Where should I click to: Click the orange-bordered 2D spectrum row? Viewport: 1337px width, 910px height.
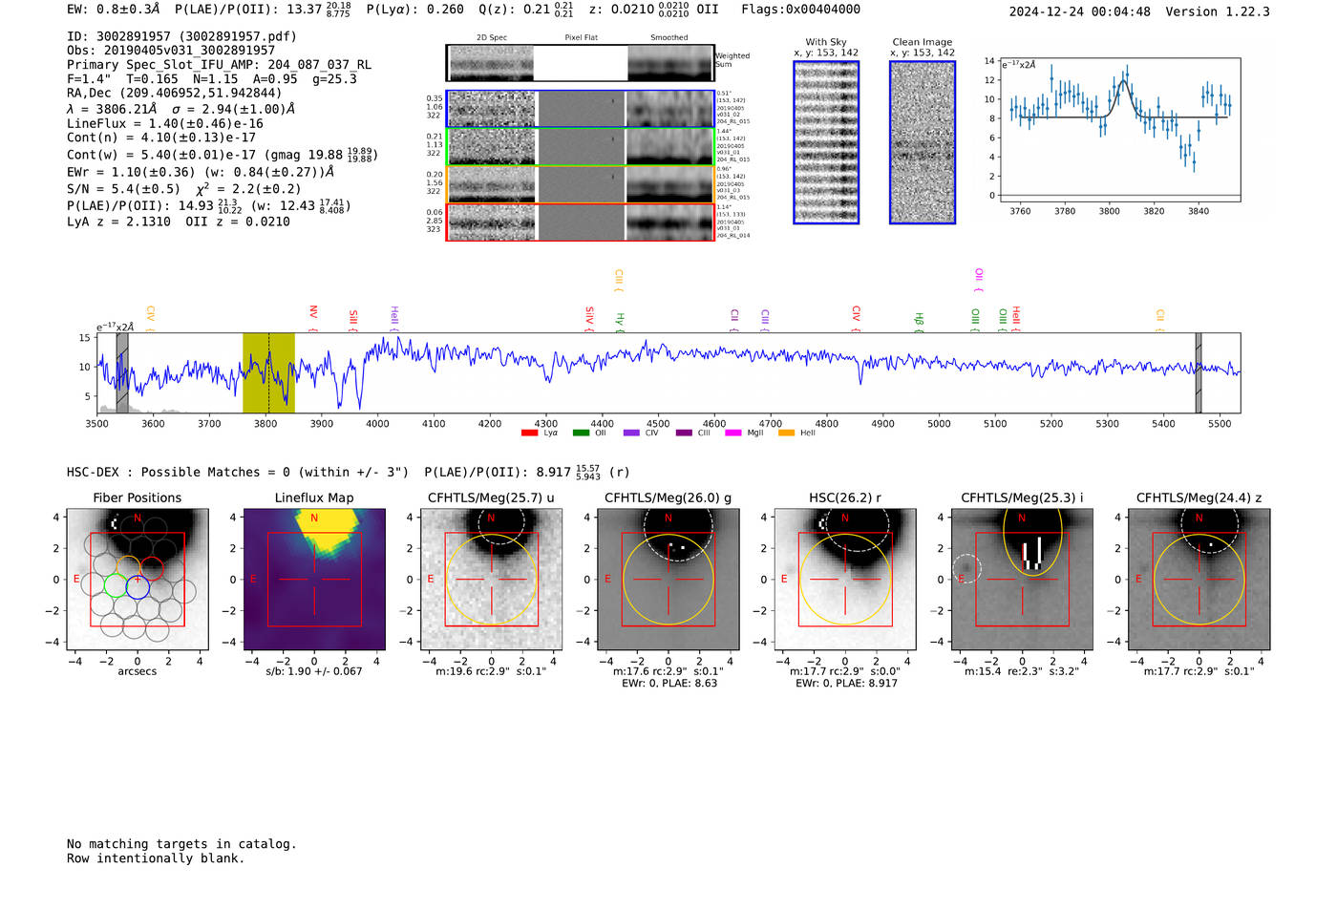tap(581, 184)
